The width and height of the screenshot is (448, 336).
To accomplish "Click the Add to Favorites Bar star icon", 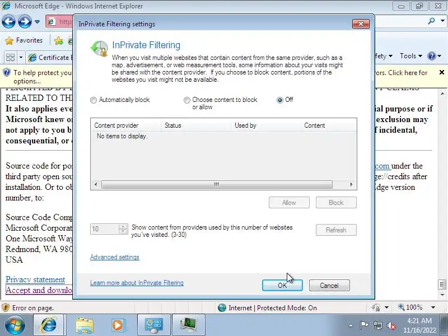I will point(59,40).
